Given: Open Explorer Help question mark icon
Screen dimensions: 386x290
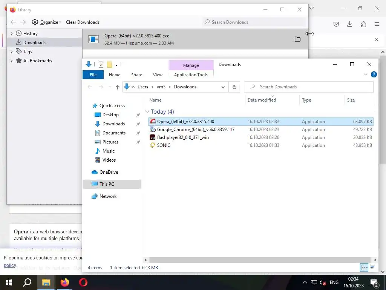Looking at the screenshot, I should click(374, 74).
